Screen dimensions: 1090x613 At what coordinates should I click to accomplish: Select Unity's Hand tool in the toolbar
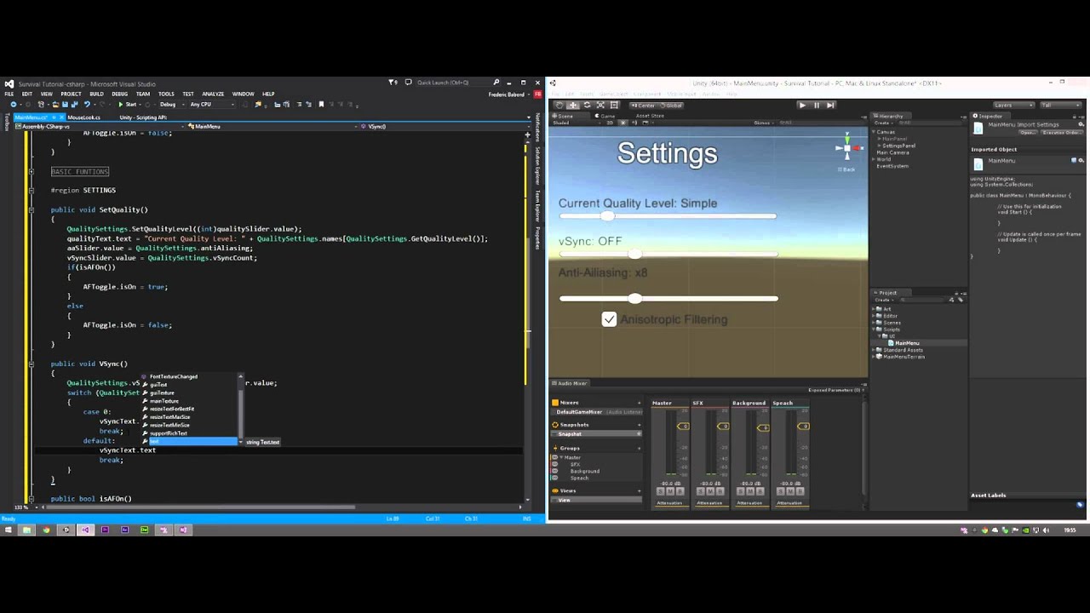coord(559,105)
